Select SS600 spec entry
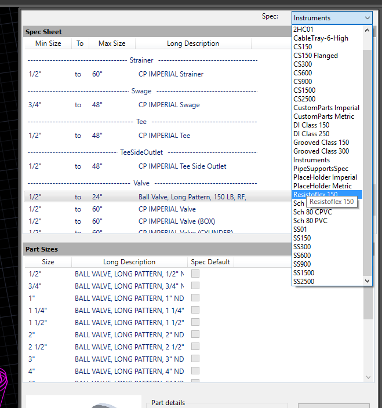Screen dimensions: 382x408 click(328, 256)
